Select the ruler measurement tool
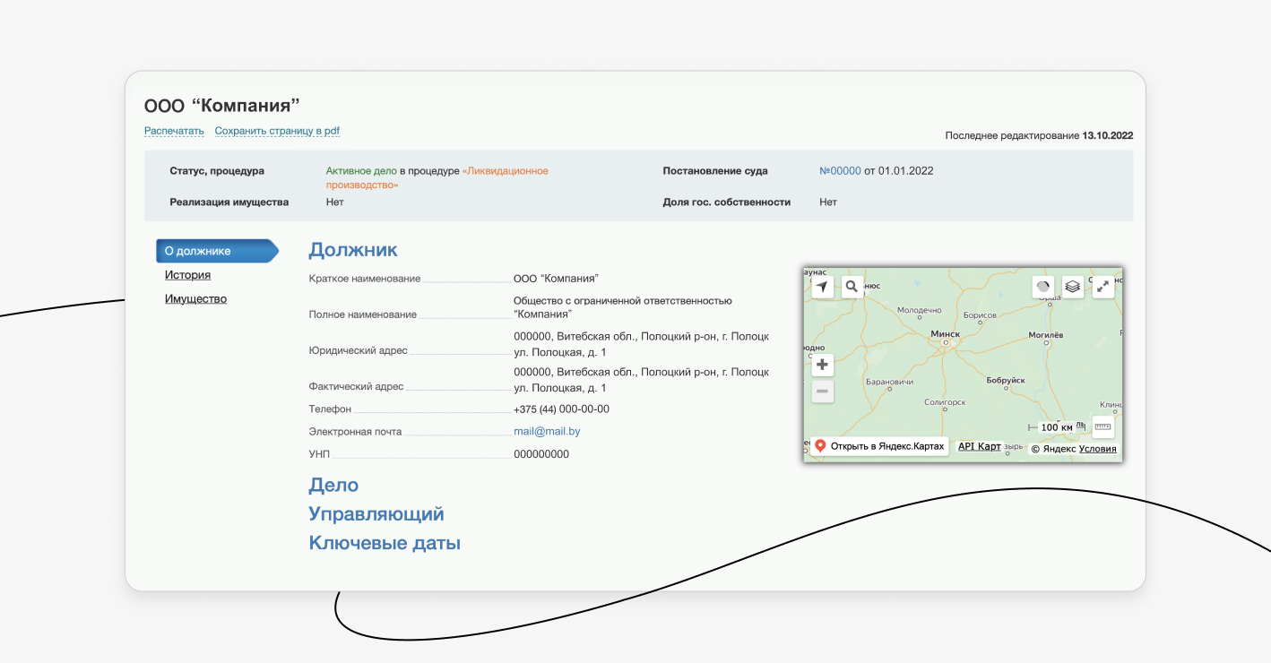Screen dimensions: 1271x663 (1103, 426)
